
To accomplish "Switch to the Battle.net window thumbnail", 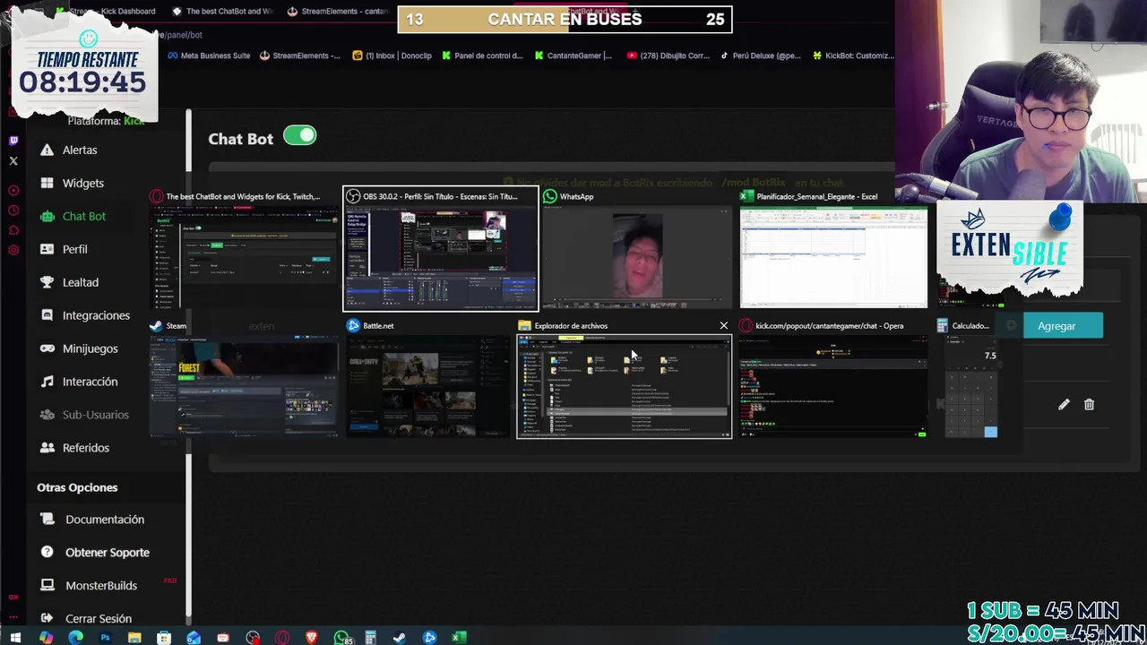I will (x=428, y=378).
